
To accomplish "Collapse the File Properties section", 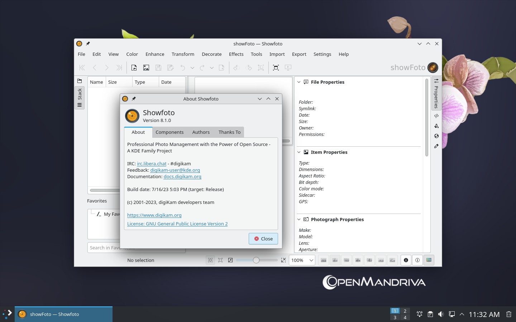I will [x=299, y=82].
